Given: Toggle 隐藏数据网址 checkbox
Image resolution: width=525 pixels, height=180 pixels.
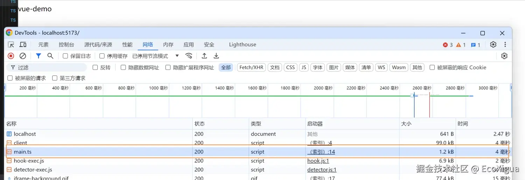Looking at the screenshot, I should (123, 67).
